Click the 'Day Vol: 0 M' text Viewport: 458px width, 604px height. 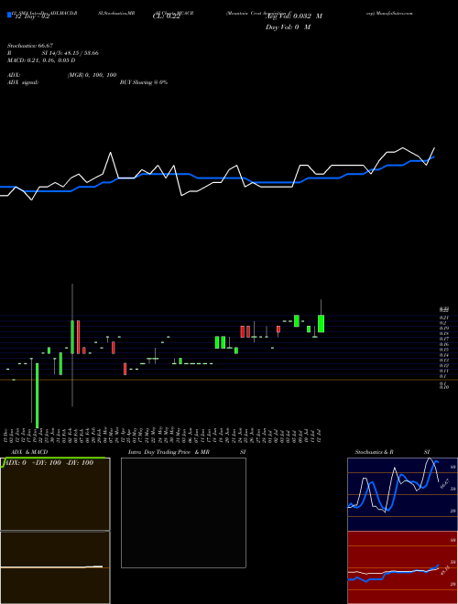point(288,27)
